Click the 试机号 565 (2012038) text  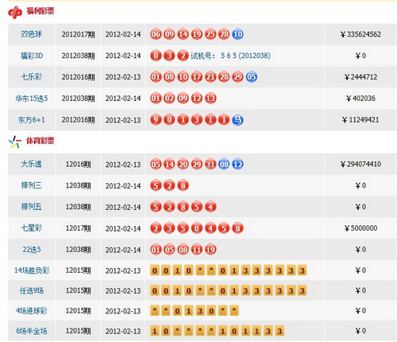coord(230,56)
